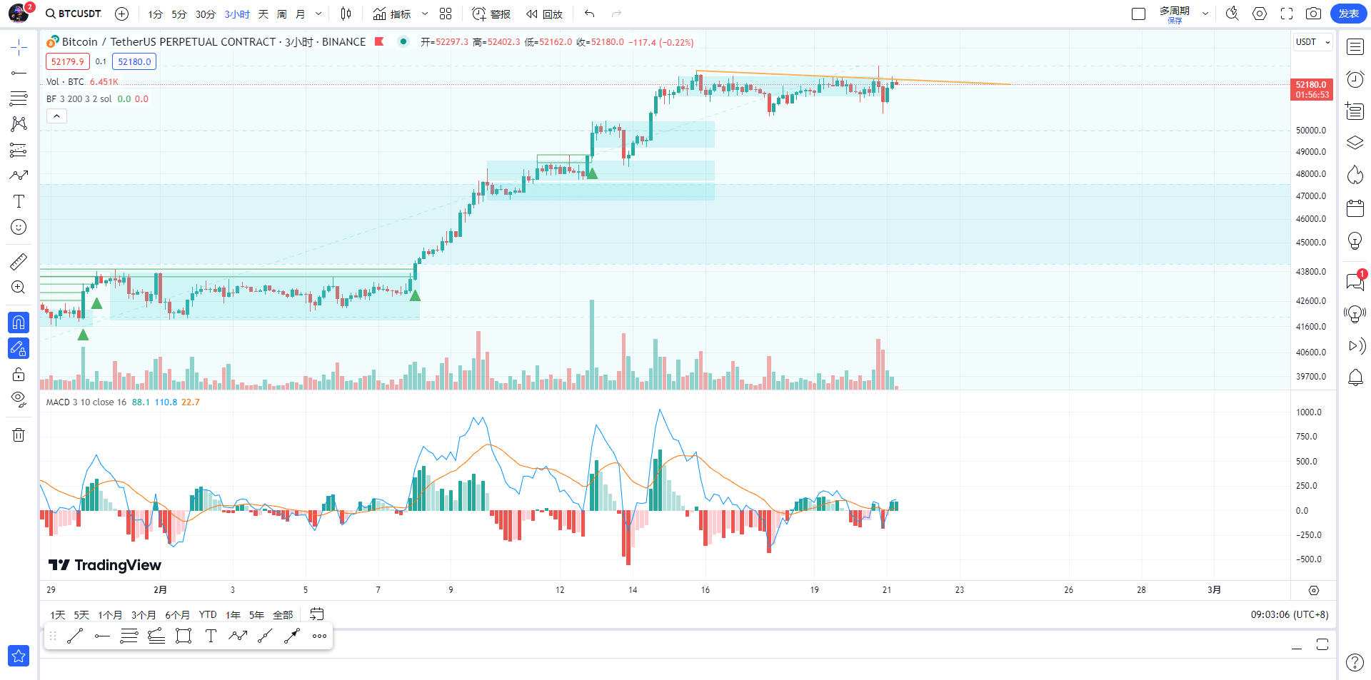This screenshot has height=680, width=1371.
Task: Toggle hide all drawings eye icon
Action: [x=19, y=398]
